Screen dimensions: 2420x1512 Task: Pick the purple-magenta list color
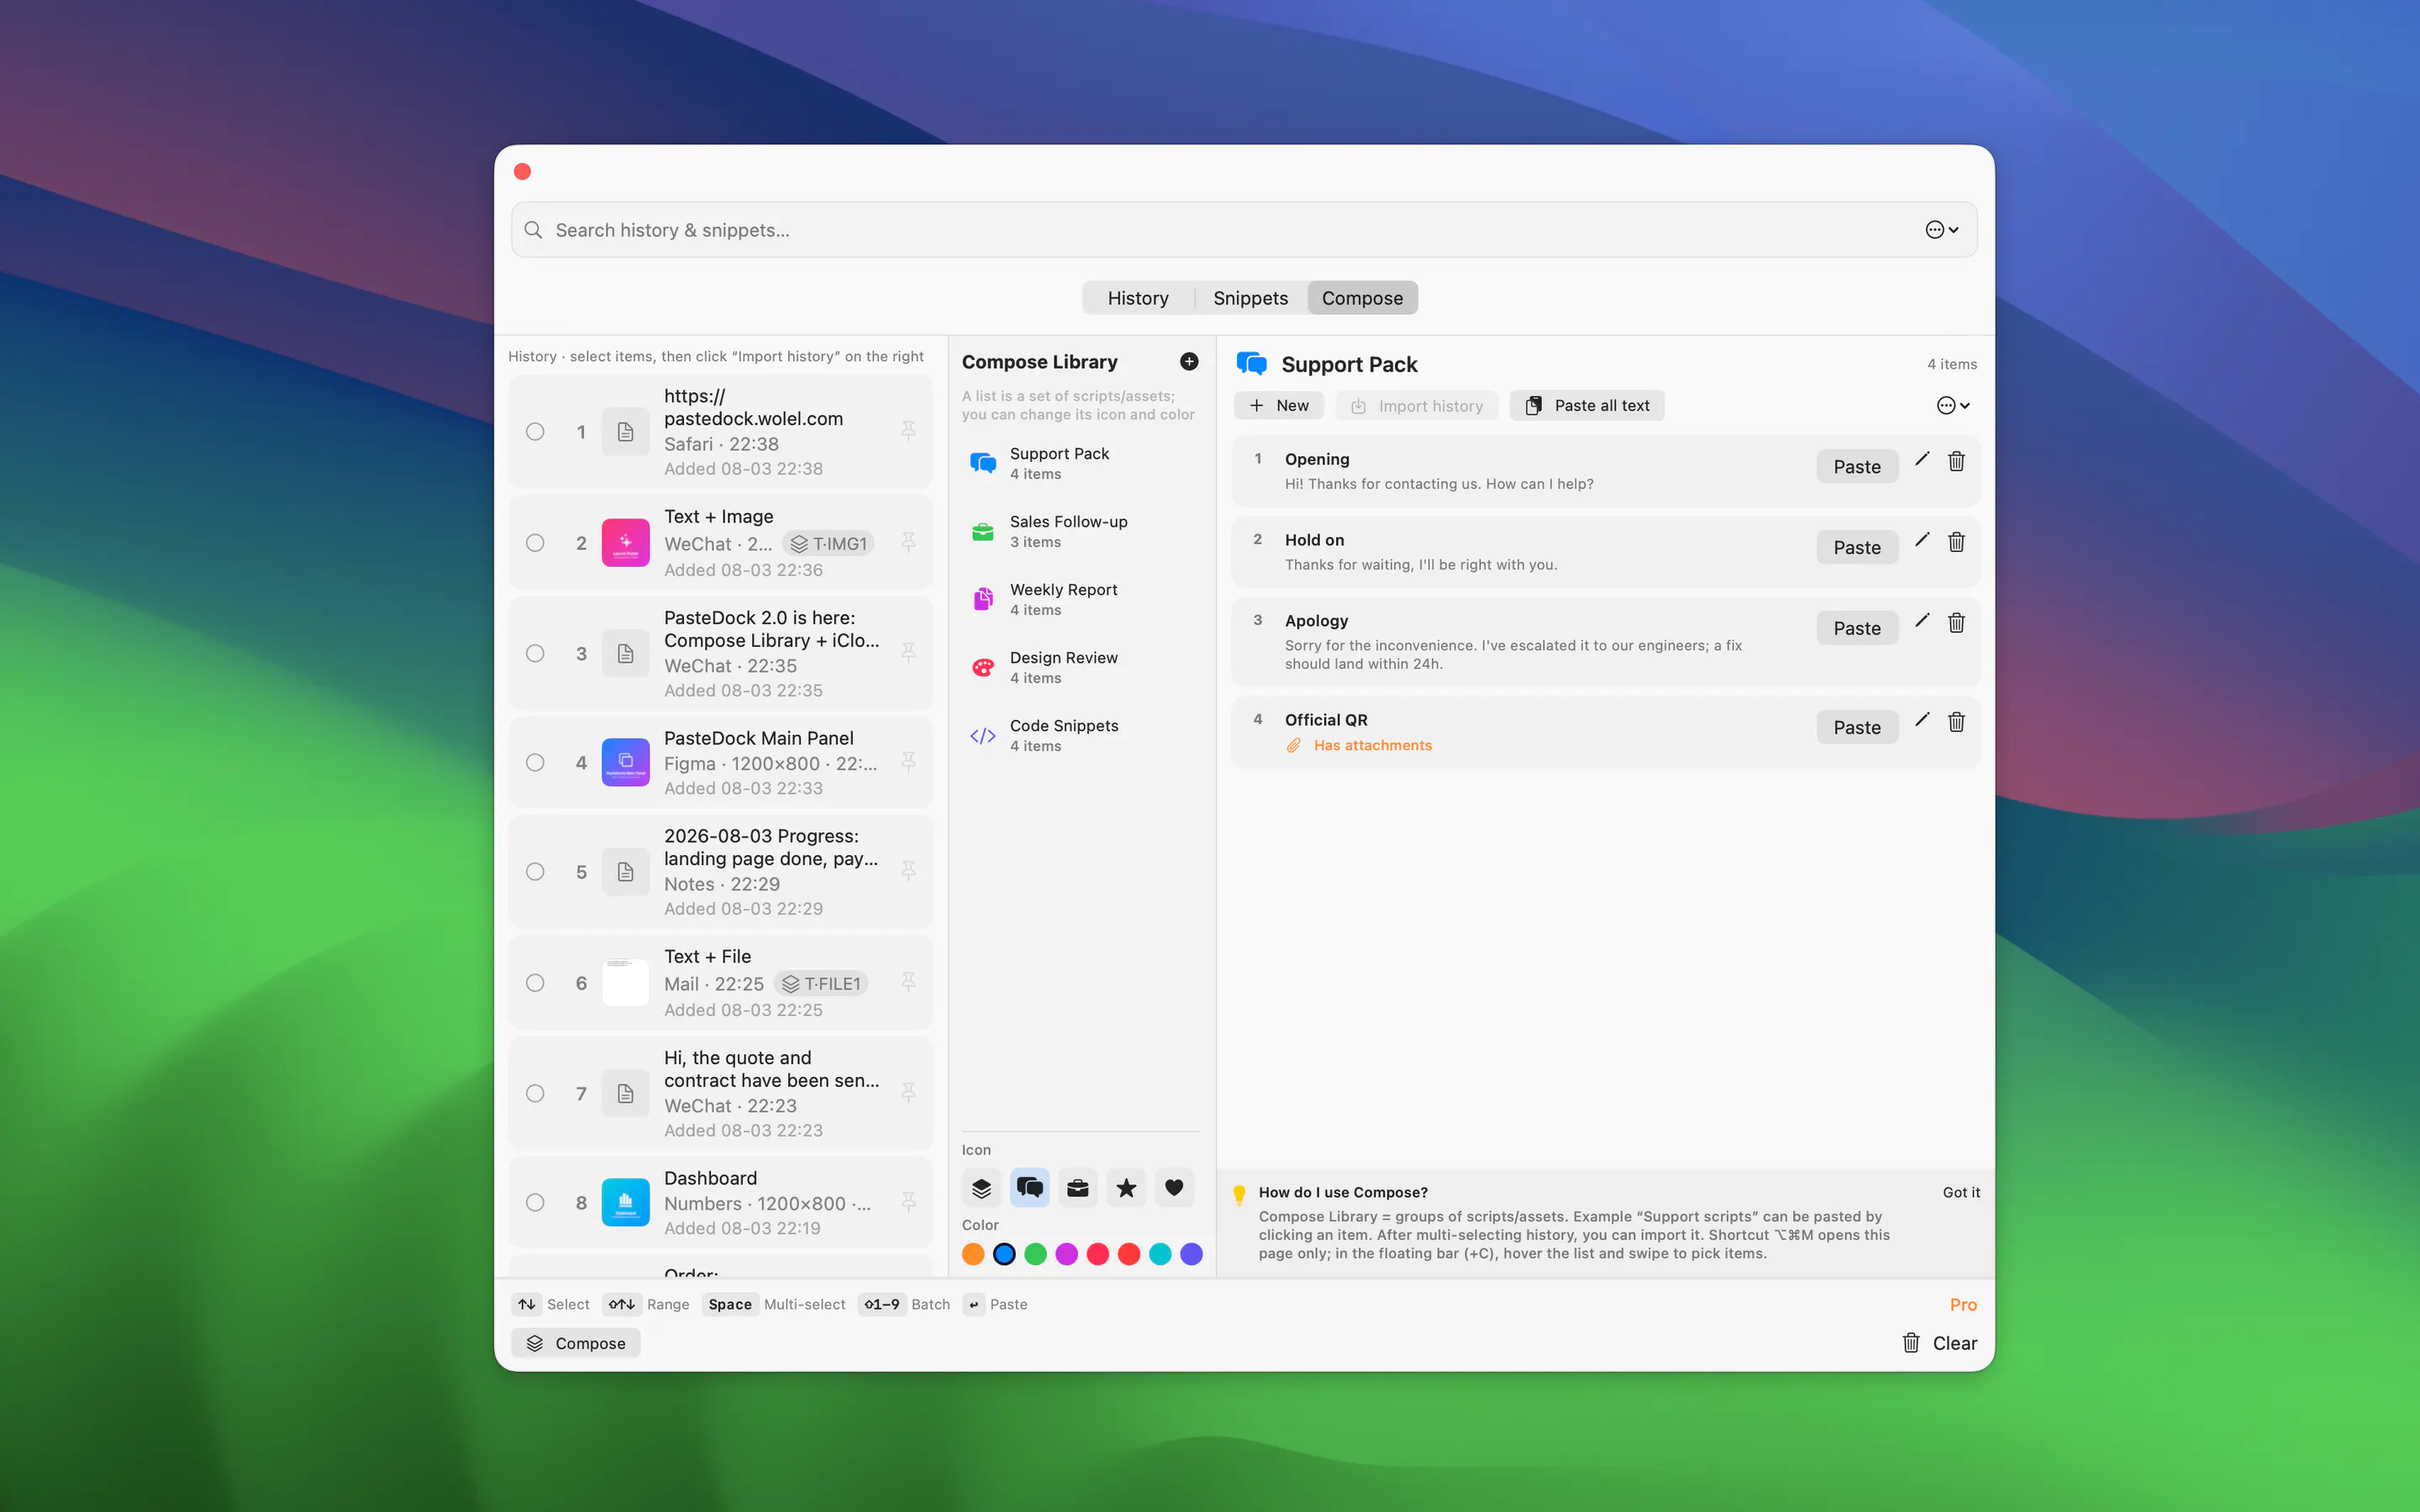pos(1067,1254)
